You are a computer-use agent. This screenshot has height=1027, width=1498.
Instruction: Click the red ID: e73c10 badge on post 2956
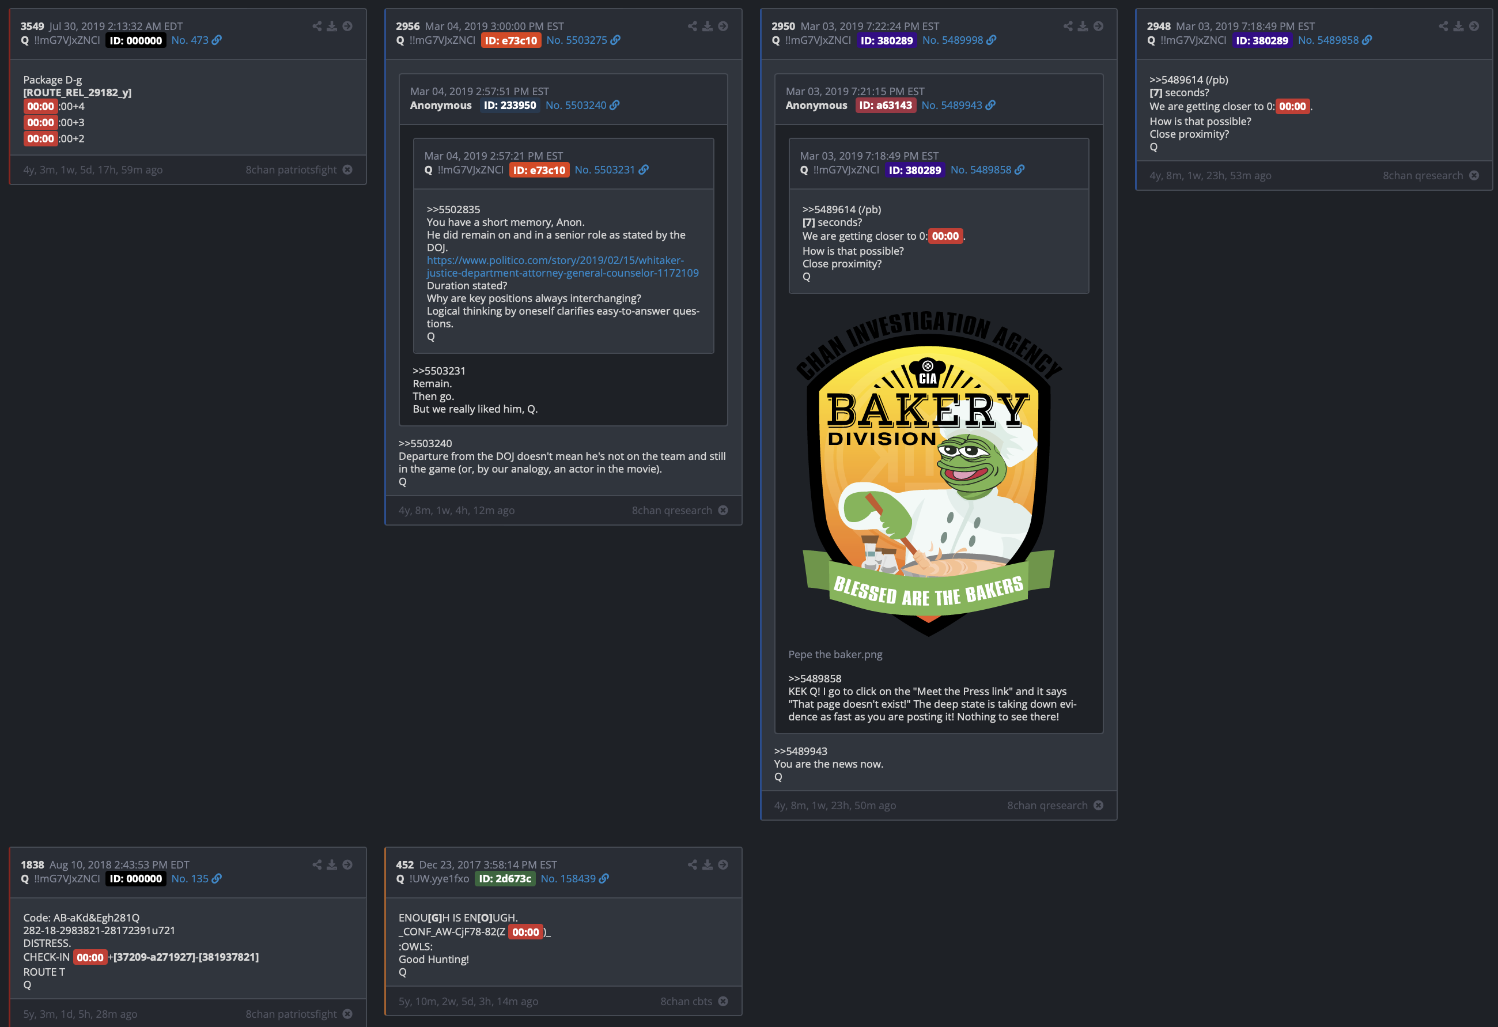(x=511, y=40)
